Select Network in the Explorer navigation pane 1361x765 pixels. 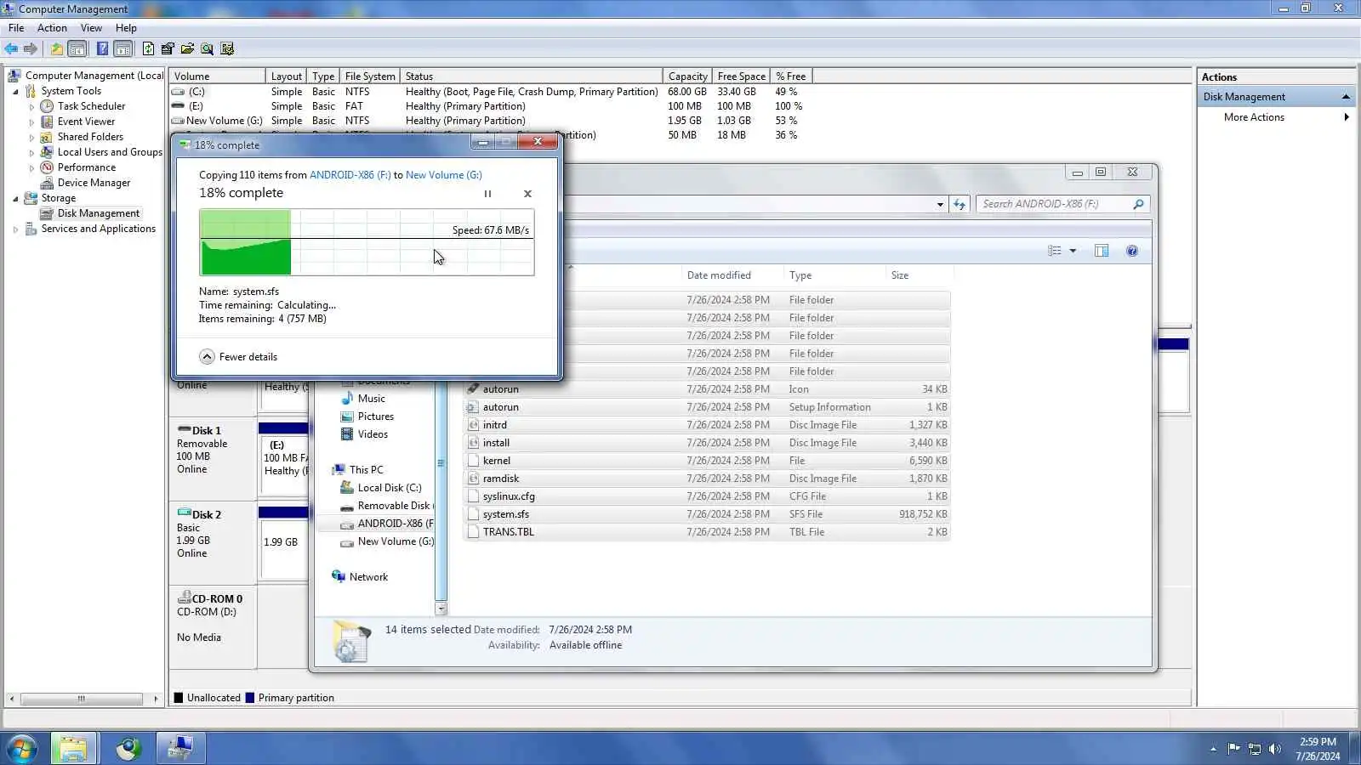pyautogui.click(x=367, y=577)
